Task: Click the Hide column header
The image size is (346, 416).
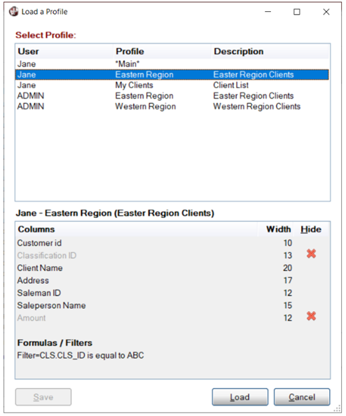Action: pyautogui.click(x=311, y=229)
